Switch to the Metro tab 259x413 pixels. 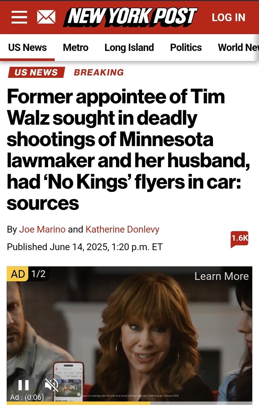coord(76,47)
